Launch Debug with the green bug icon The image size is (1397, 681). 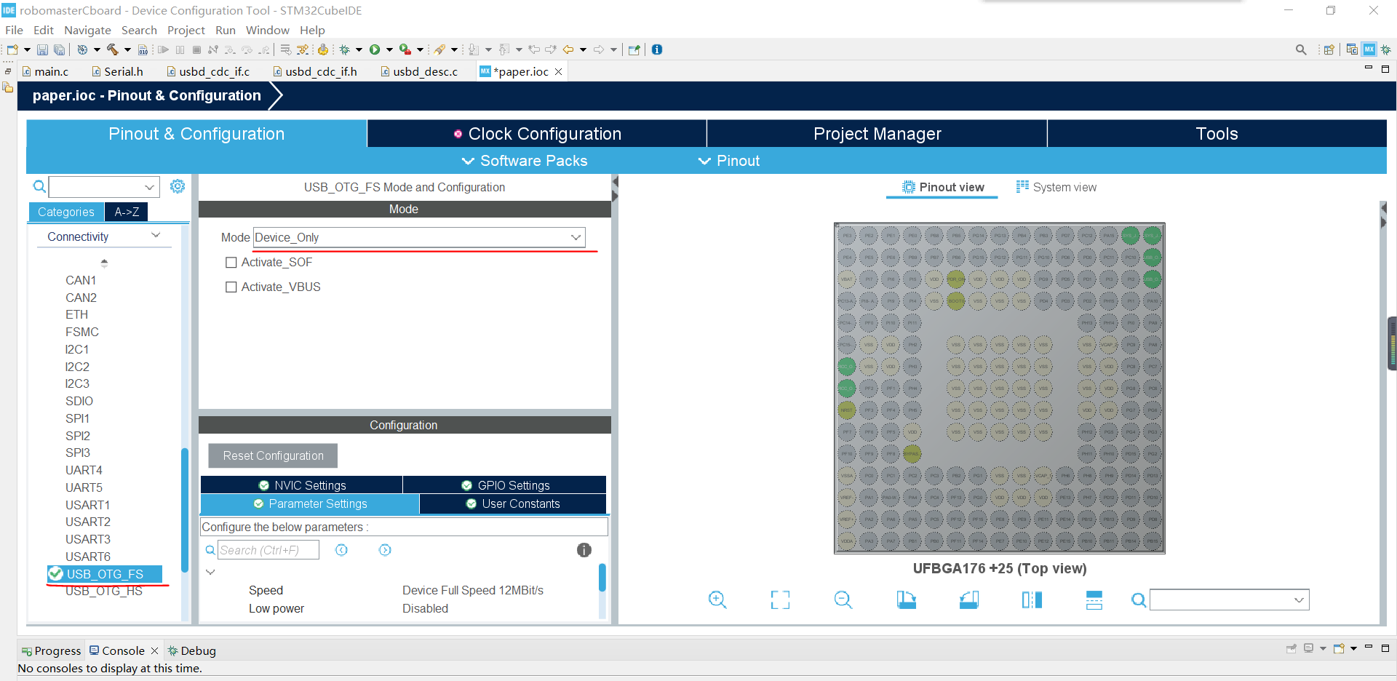coord(345,49)
